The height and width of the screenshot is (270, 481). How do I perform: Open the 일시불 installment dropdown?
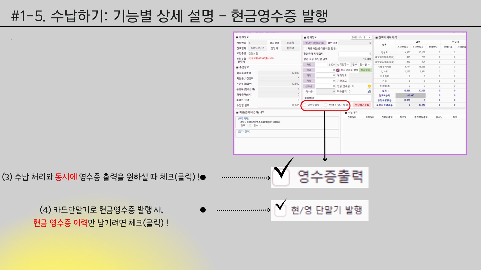pyautogui.click(x=365, y=65)
